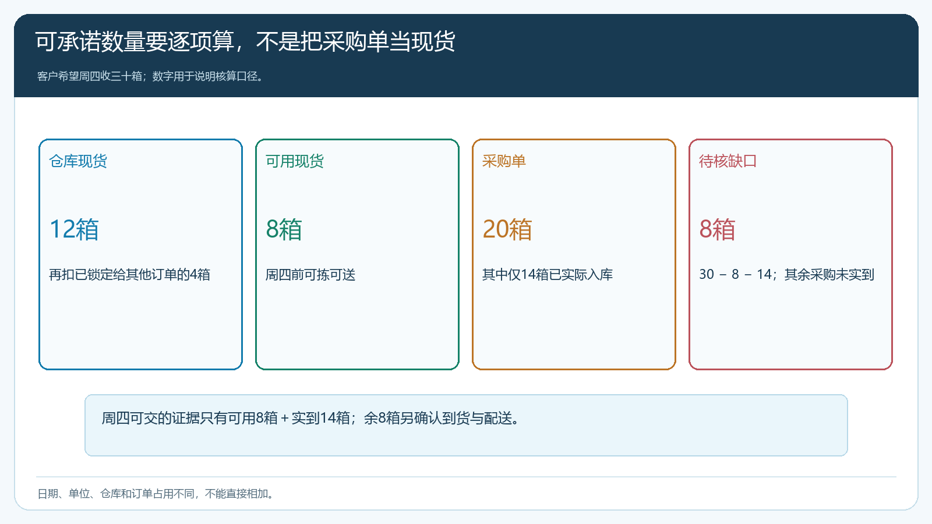Click the note 再扣已锁定给其他订单的4箱

(x=129, y=275)
